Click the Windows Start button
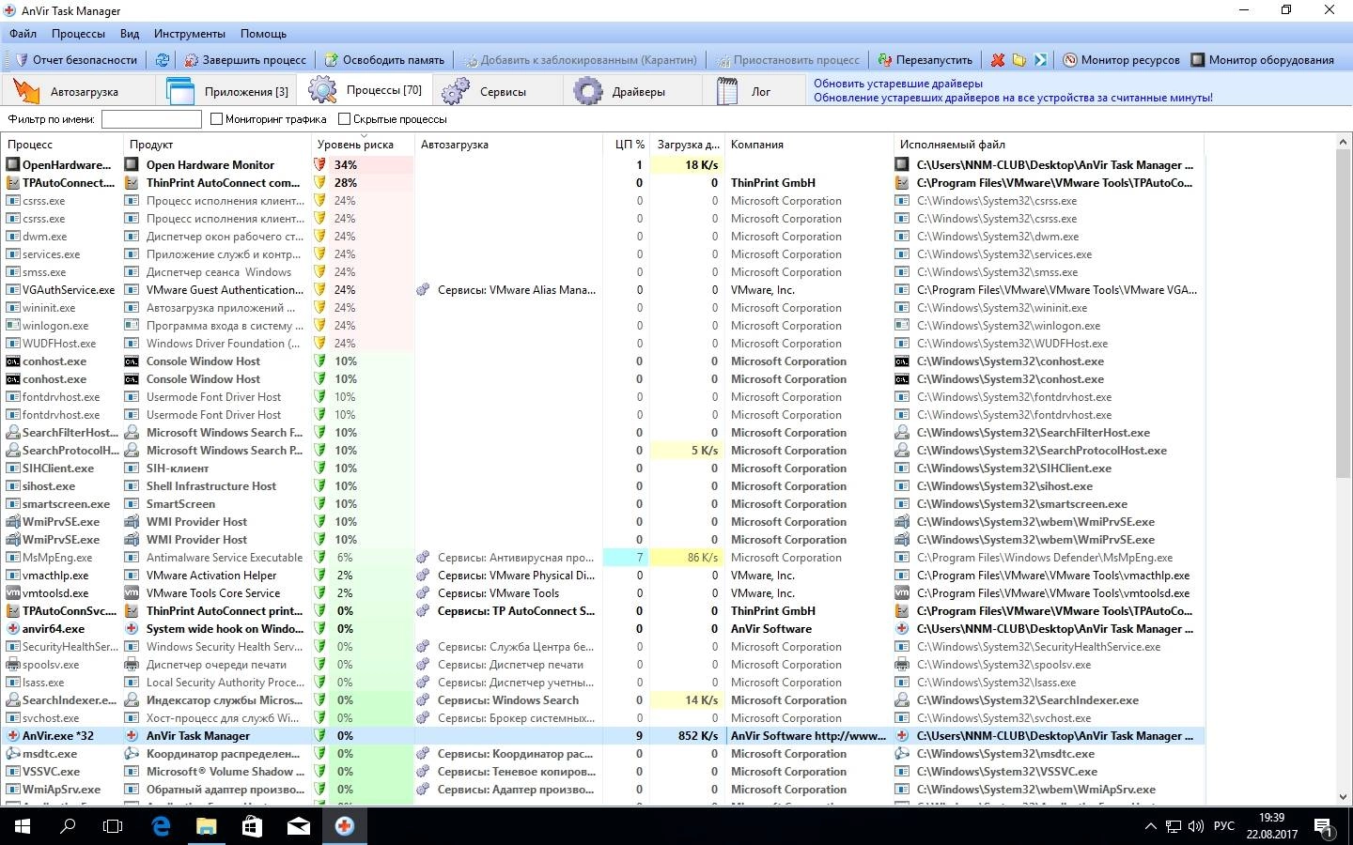 [x=23, y=826]
